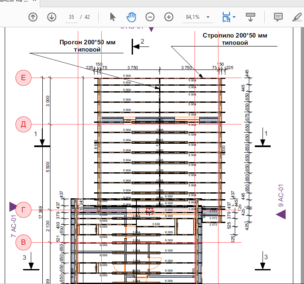The image size is (304, 284).
Task: Click the axis marker circle Д
Action: (x=23, y=125)
